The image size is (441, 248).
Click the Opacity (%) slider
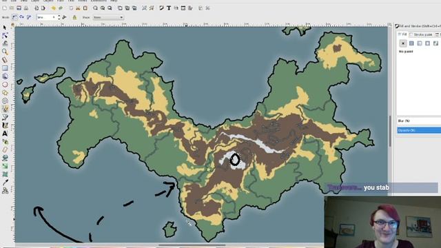tap(419, 130)
